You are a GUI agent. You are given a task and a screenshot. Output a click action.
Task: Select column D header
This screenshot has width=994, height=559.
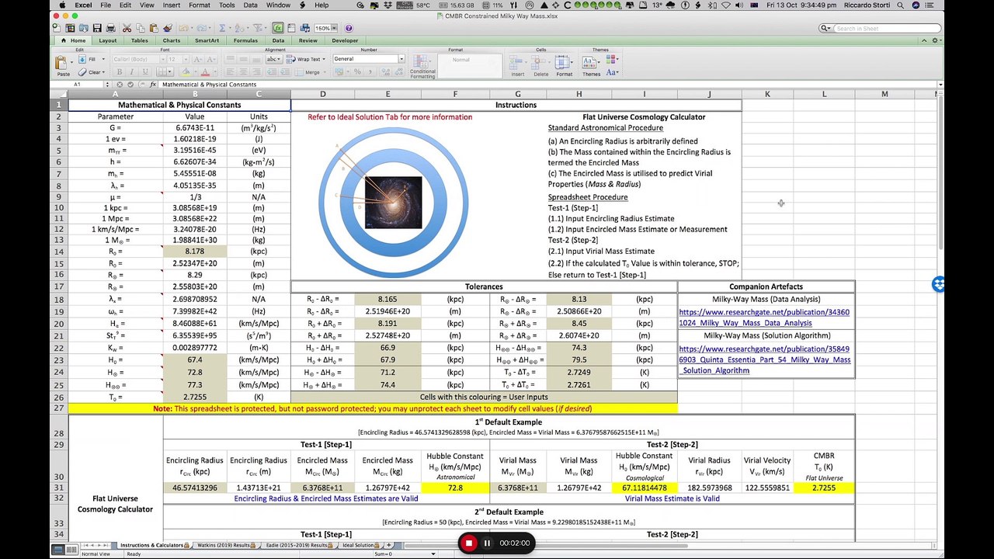(322, 94)
